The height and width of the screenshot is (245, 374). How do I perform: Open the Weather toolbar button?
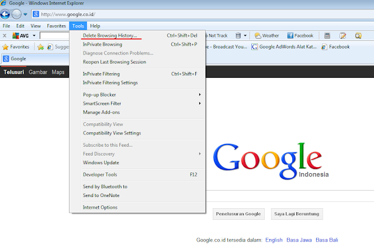point(266,36)
